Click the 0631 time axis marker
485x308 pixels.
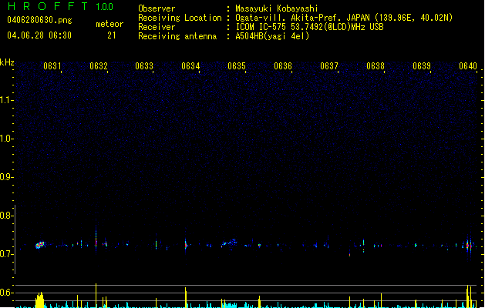pos(52,66)
